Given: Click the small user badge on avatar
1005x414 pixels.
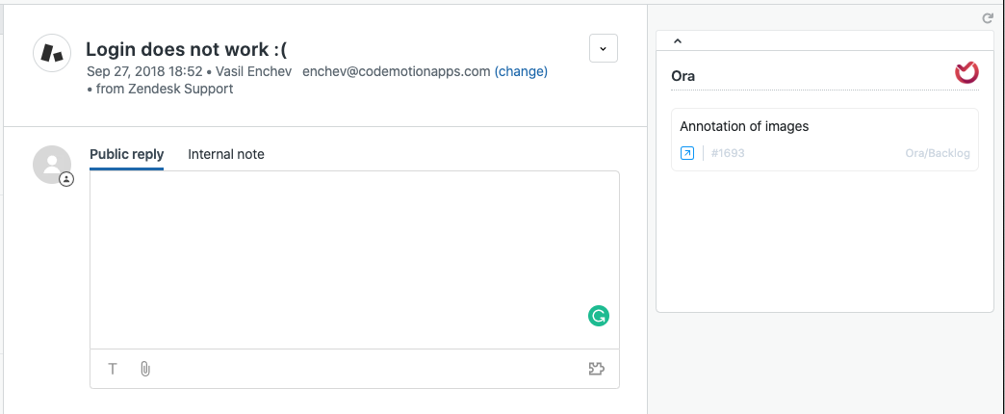Looking at the screenshot, I should pos(66,179).
